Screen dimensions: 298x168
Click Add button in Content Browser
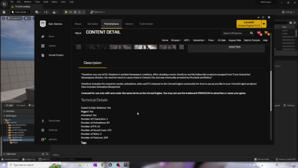point(9,105)
